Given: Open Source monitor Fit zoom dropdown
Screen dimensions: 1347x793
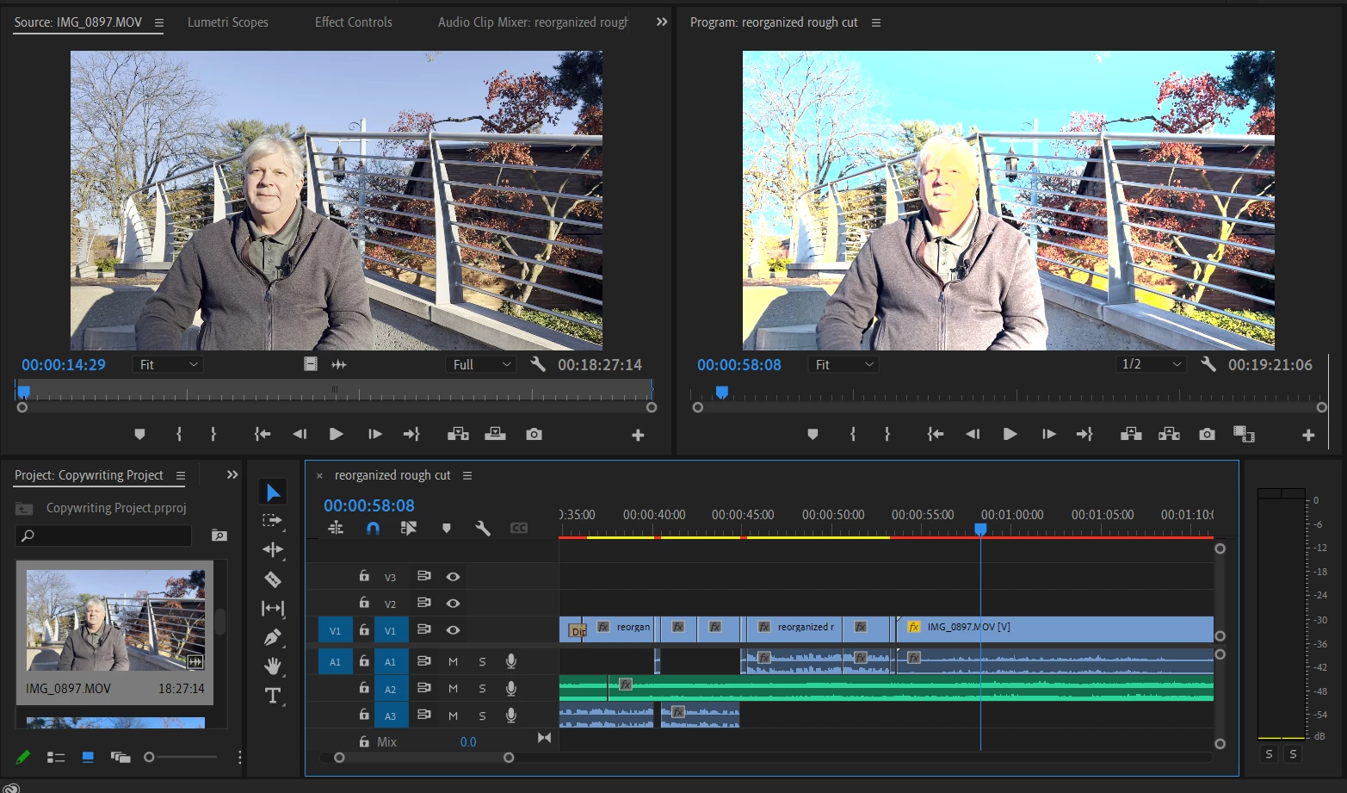Looking at the screenshot, I should (x=169, y=364).
